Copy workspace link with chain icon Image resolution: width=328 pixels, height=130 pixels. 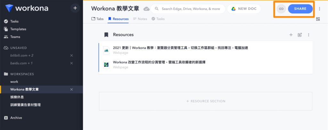pos(281,9)
